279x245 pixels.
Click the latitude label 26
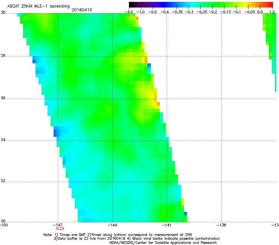click(3, 98)
